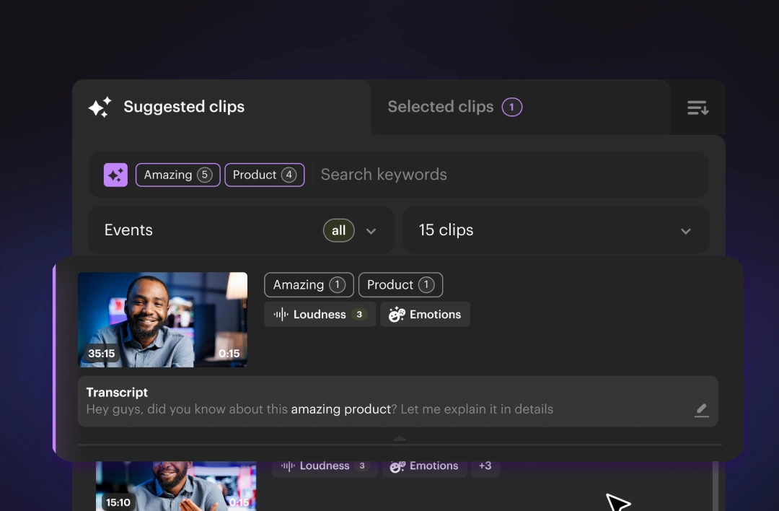Toggle the Amazing keyword filter chip
The width and height of the screenshot is (779, 511).
[x=177, y=175]
